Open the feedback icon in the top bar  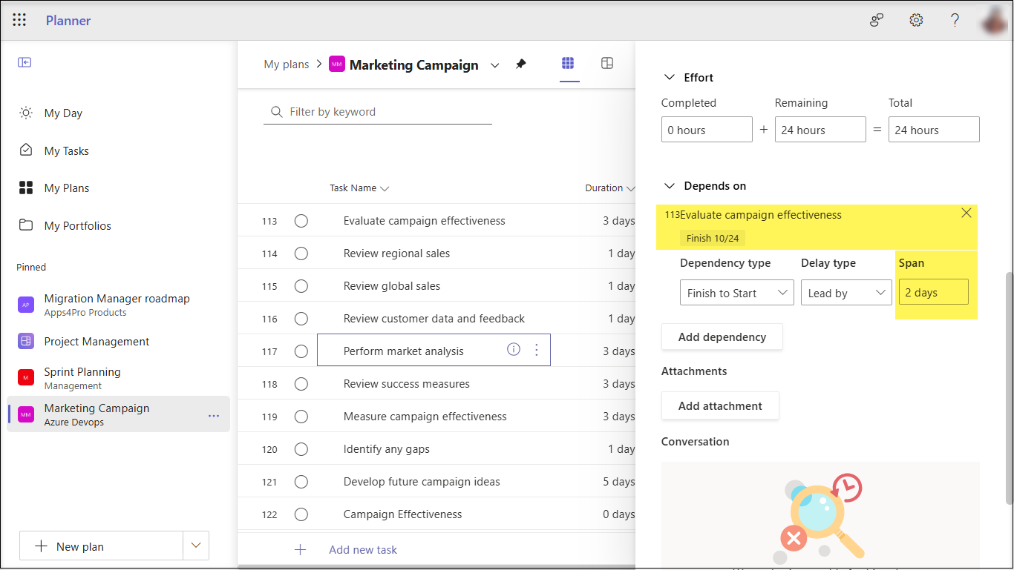pyautogui.click(x=876, y=20)
